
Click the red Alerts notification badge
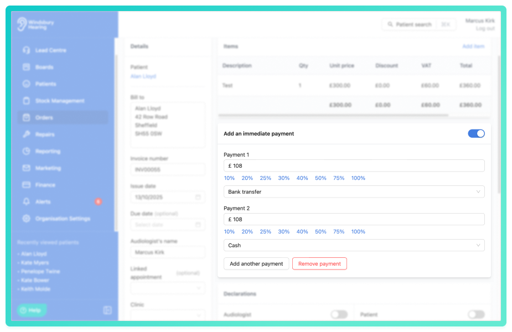point(98,201)
